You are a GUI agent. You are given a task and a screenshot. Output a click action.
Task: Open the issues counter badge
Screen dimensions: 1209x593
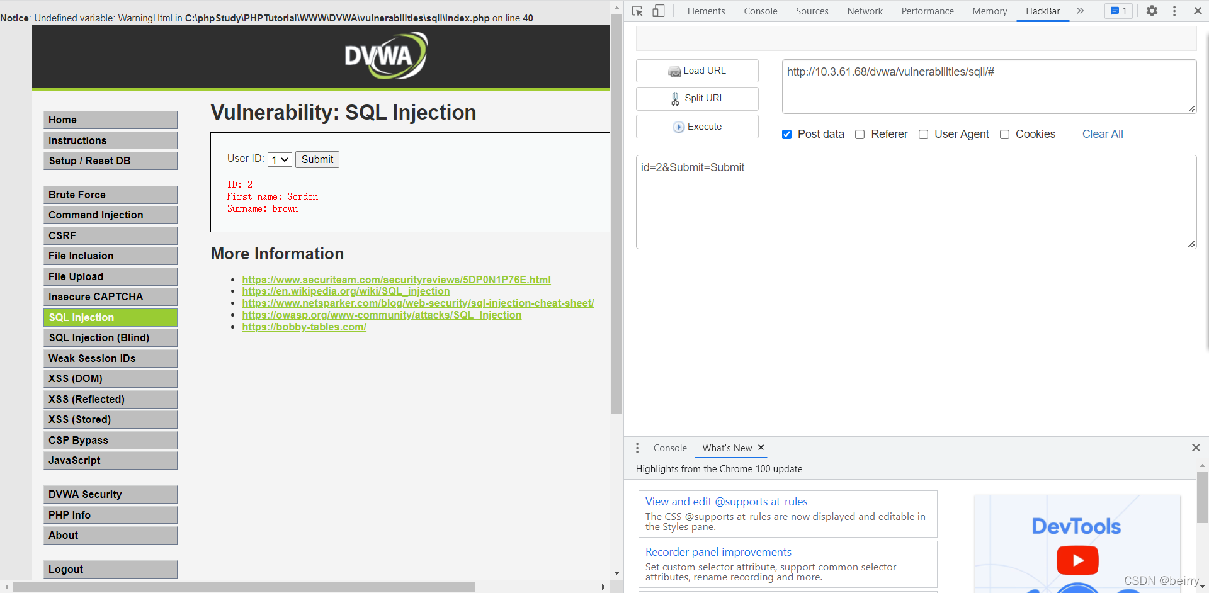point(1118,11)
